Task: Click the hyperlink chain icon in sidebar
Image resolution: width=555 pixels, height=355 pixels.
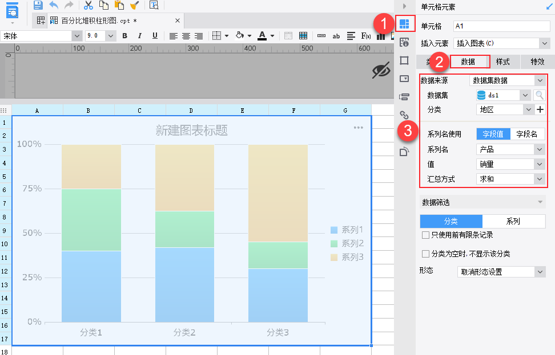Action: (404, 115)
